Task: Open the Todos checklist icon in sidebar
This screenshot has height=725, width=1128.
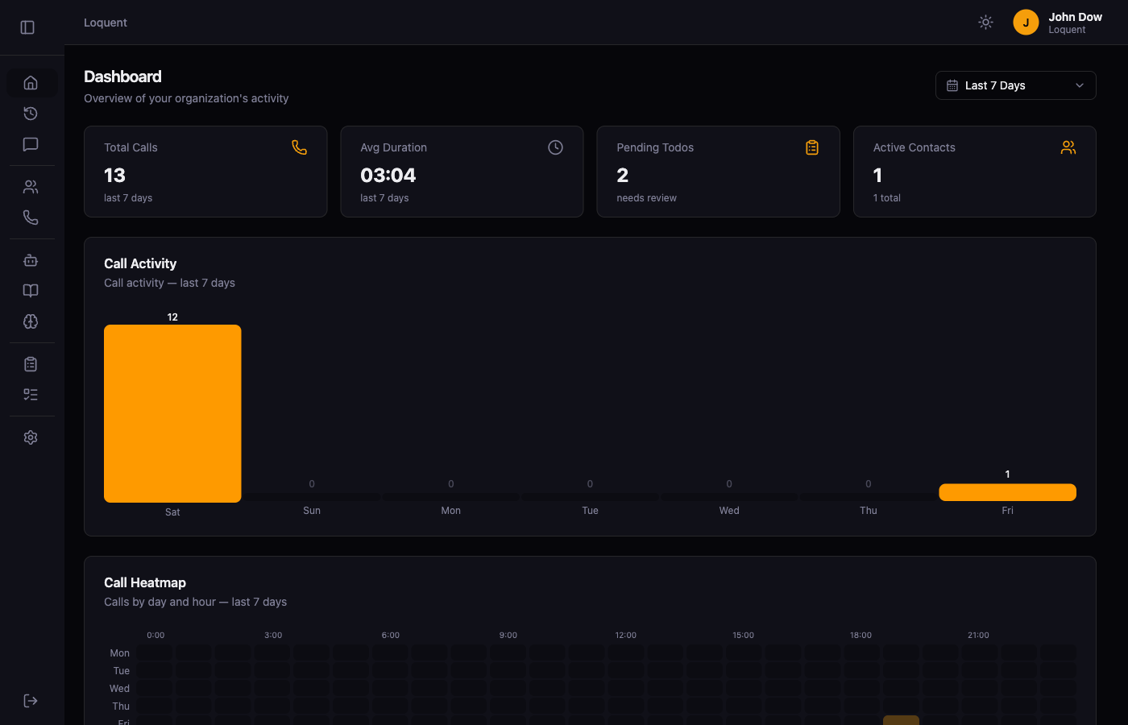Action: tap(31, 394)
